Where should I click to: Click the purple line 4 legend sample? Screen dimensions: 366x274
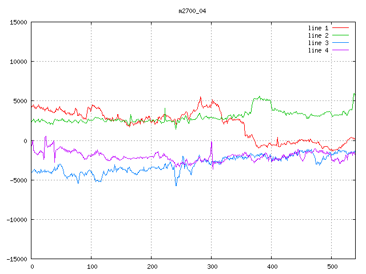pos(340,50)
